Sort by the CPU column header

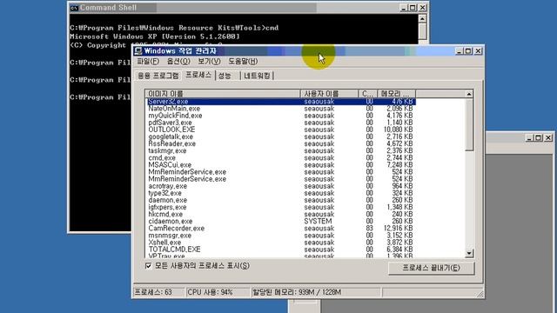pyautogui.click(x=367, y=94)
